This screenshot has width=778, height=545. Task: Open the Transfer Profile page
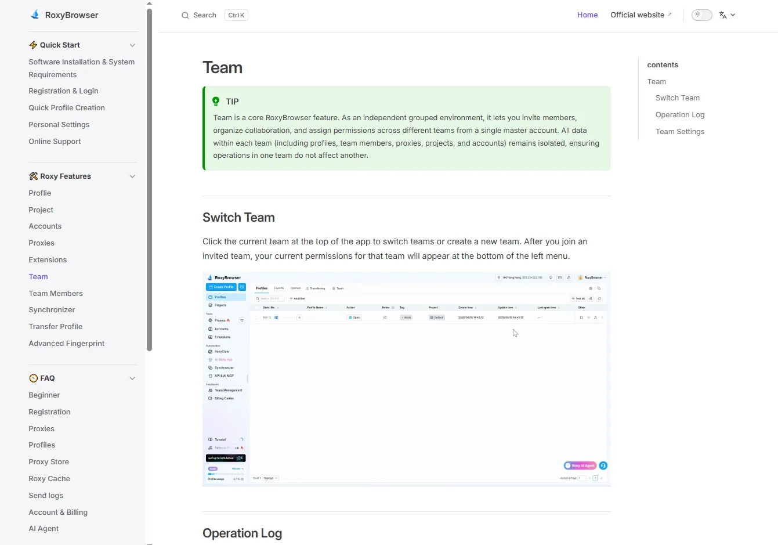[55, 327]
